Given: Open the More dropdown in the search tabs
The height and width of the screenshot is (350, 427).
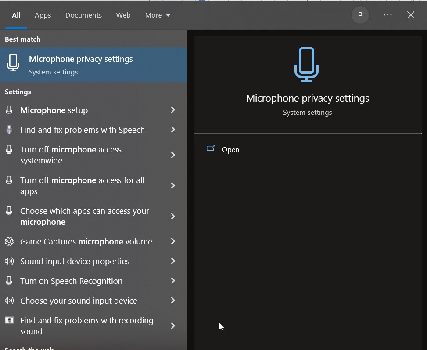Looking at the screenshot, I should tap(157, 15).
